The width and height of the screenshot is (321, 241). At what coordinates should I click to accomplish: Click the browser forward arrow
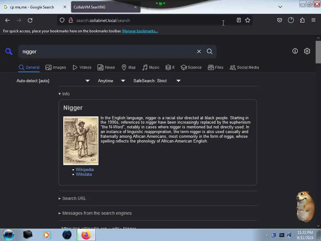[19, 20]
